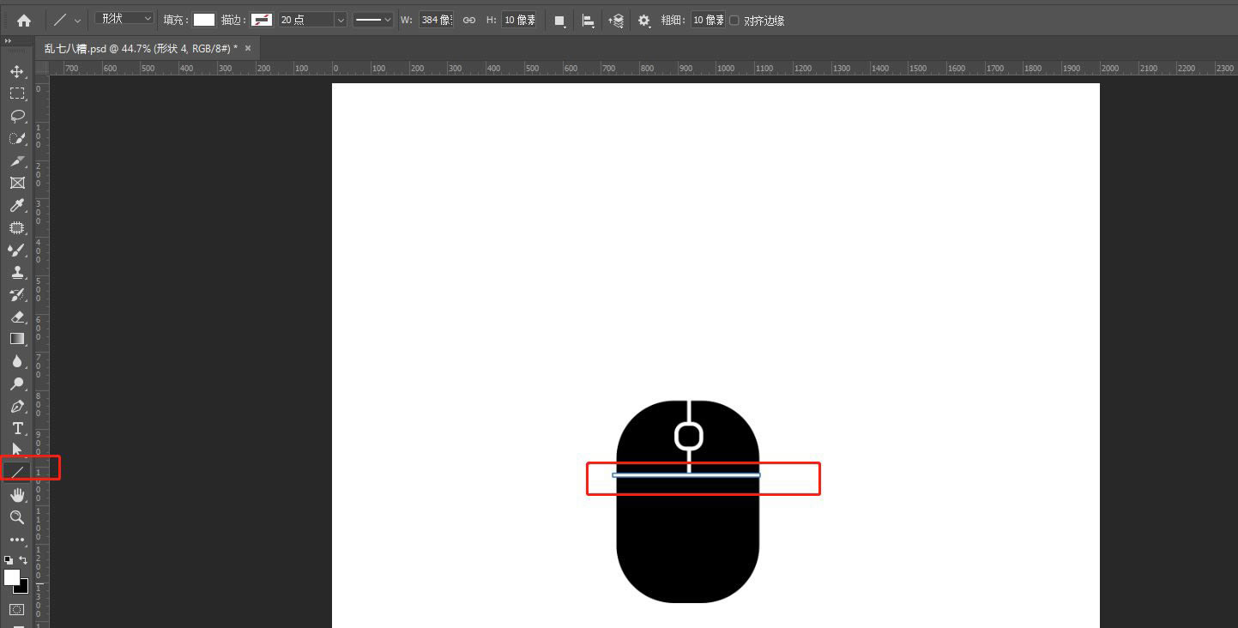Screen dimensions: 1238x628
Task: Select the Crop tool in toolbar
Action: (x=16, y=160)
